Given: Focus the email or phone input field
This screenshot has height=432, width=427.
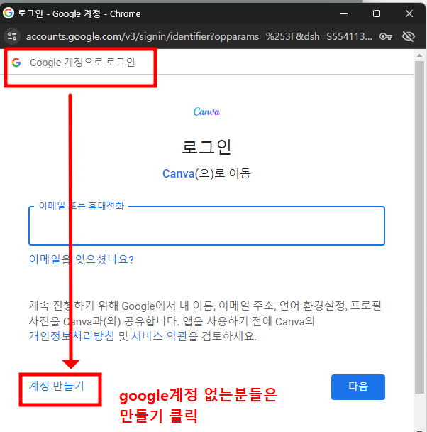Looking at the screenshot, I should click(x=207, y=226).
